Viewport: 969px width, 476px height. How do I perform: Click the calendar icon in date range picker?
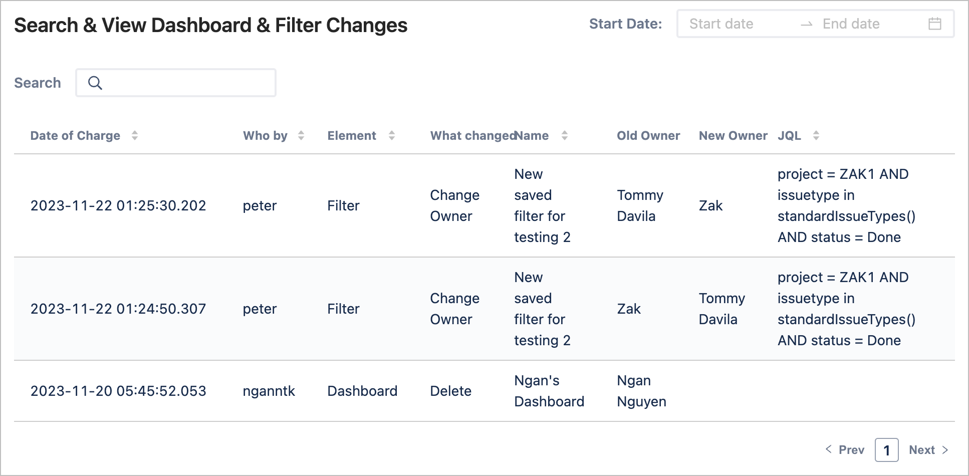pyautogui.click(x=934, y=24)
